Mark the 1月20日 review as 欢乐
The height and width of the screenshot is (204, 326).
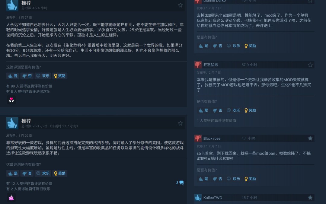click(43, 173)
